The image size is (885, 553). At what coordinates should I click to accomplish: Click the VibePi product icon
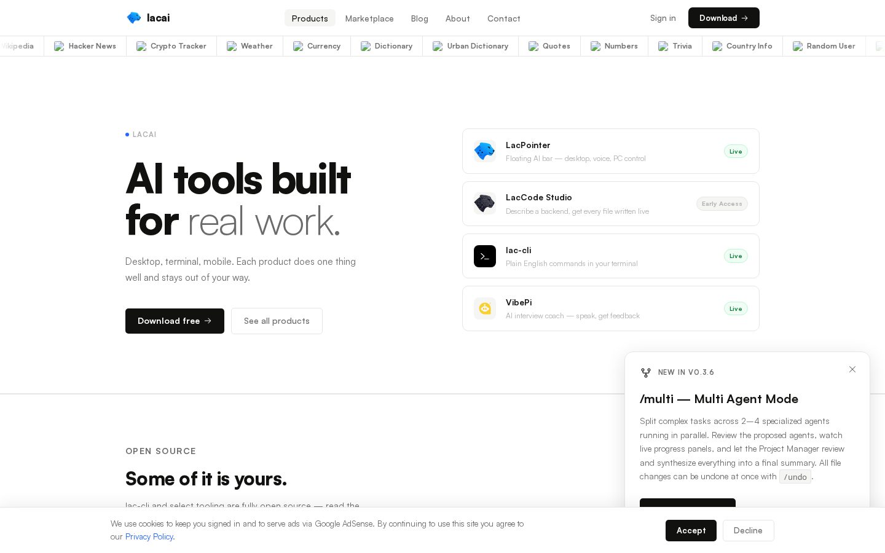pyautogui.click(x=485, y=308)
